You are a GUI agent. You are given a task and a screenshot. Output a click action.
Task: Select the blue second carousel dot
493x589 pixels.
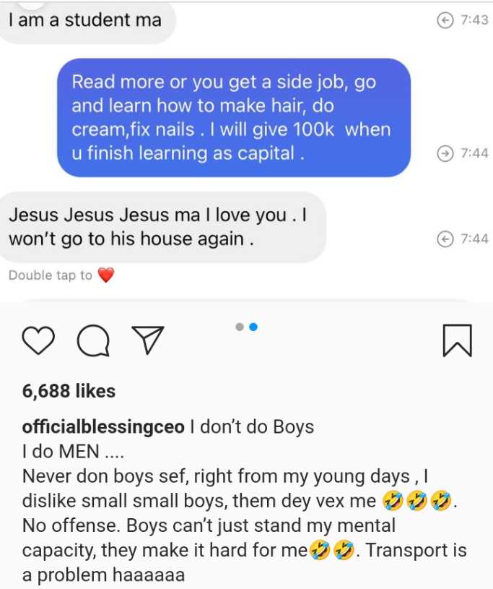[x=253, y=327]
